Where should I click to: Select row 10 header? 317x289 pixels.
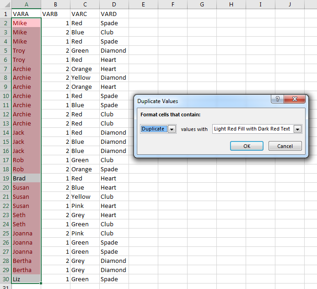5,96
